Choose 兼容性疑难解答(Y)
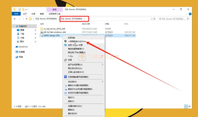The image size is (198, 117). (x=84, y=49)
